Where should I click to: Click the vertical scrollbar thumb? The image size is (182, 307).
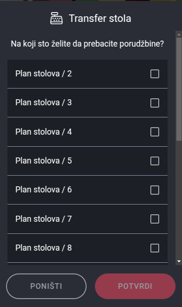point(179,89)
